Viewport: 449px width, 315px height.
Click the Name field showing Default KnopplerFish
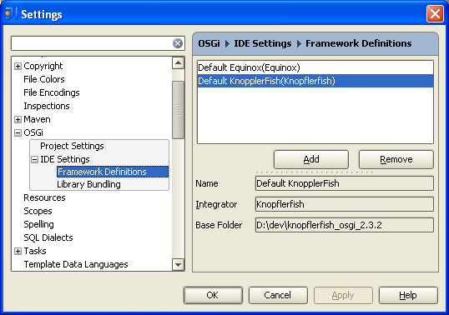[x=344, y=183]
